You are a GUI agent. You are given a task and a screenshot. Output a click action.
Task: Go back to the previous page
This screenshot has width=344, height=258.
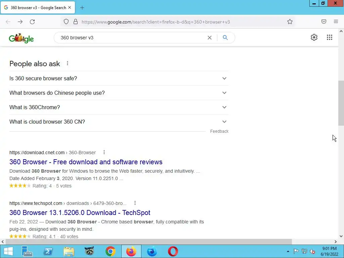[x=8, y=22]
